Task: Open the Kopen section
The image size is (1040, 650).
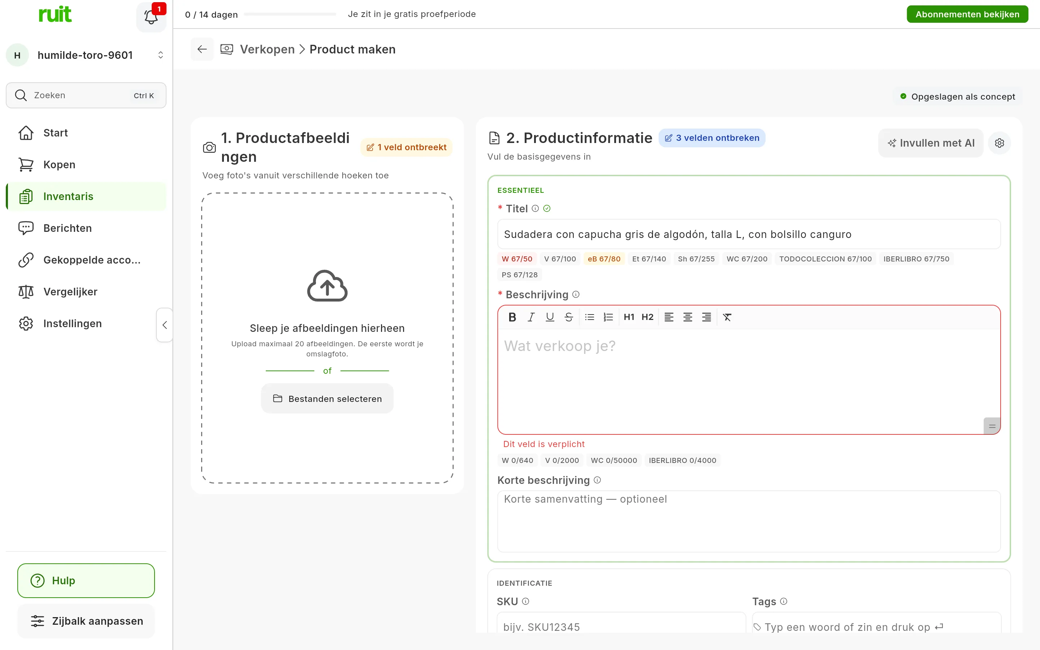Action: 86,165
